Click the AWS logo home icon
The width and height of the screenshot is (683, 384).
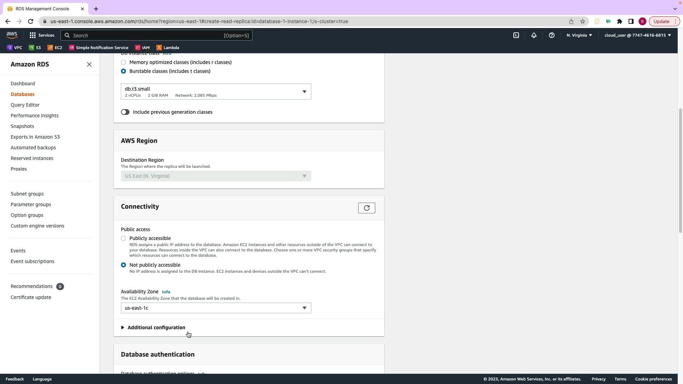12,35
